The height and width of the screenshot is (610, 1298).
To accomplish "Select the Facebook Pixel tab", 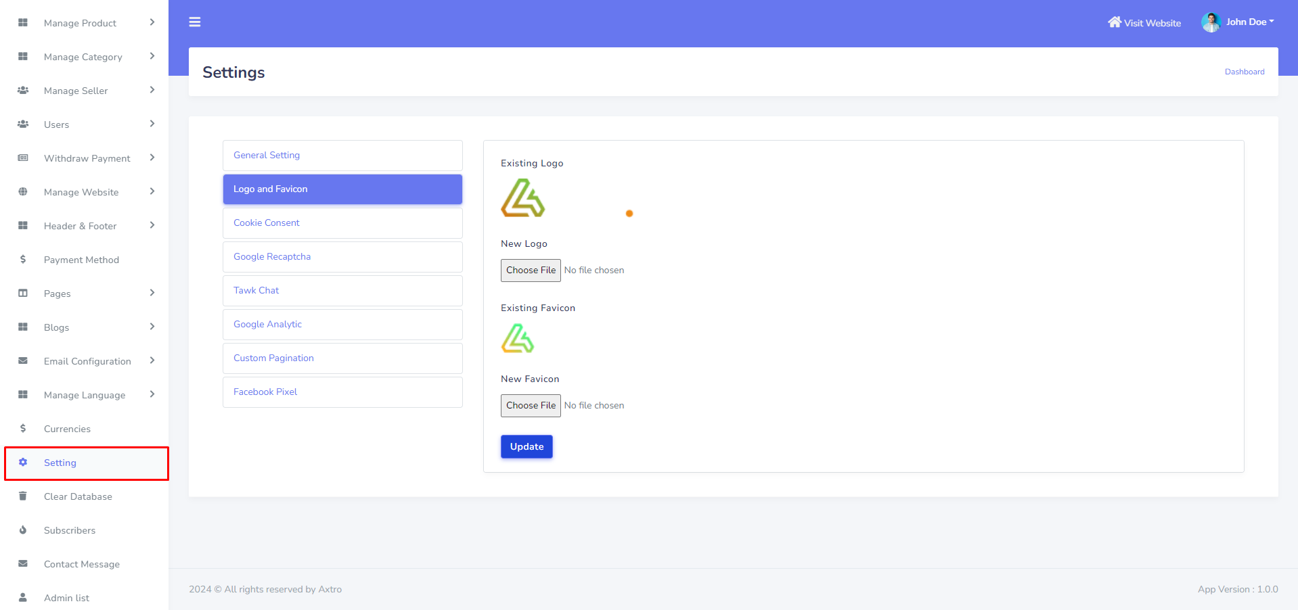I will tap(342, 392).
